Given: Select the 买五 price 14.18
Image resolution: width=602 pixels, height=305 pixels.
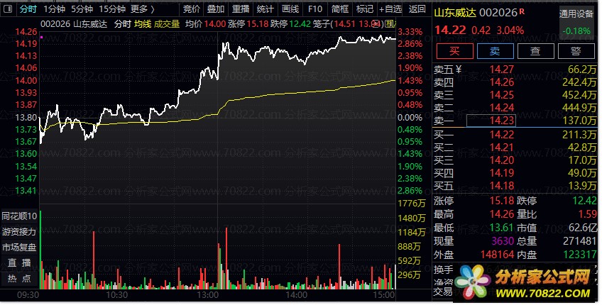Looking at the screenshot, I should pos(501,186).
